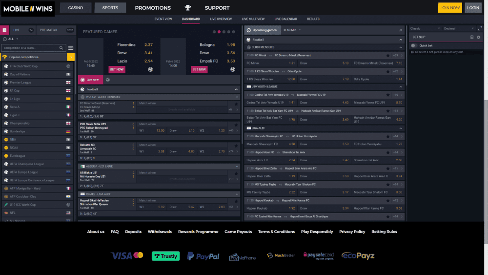The width and height of the screenshot is (488, 275).
Task: Click the PayPal payment logo
Action: [x=203, y=256]
